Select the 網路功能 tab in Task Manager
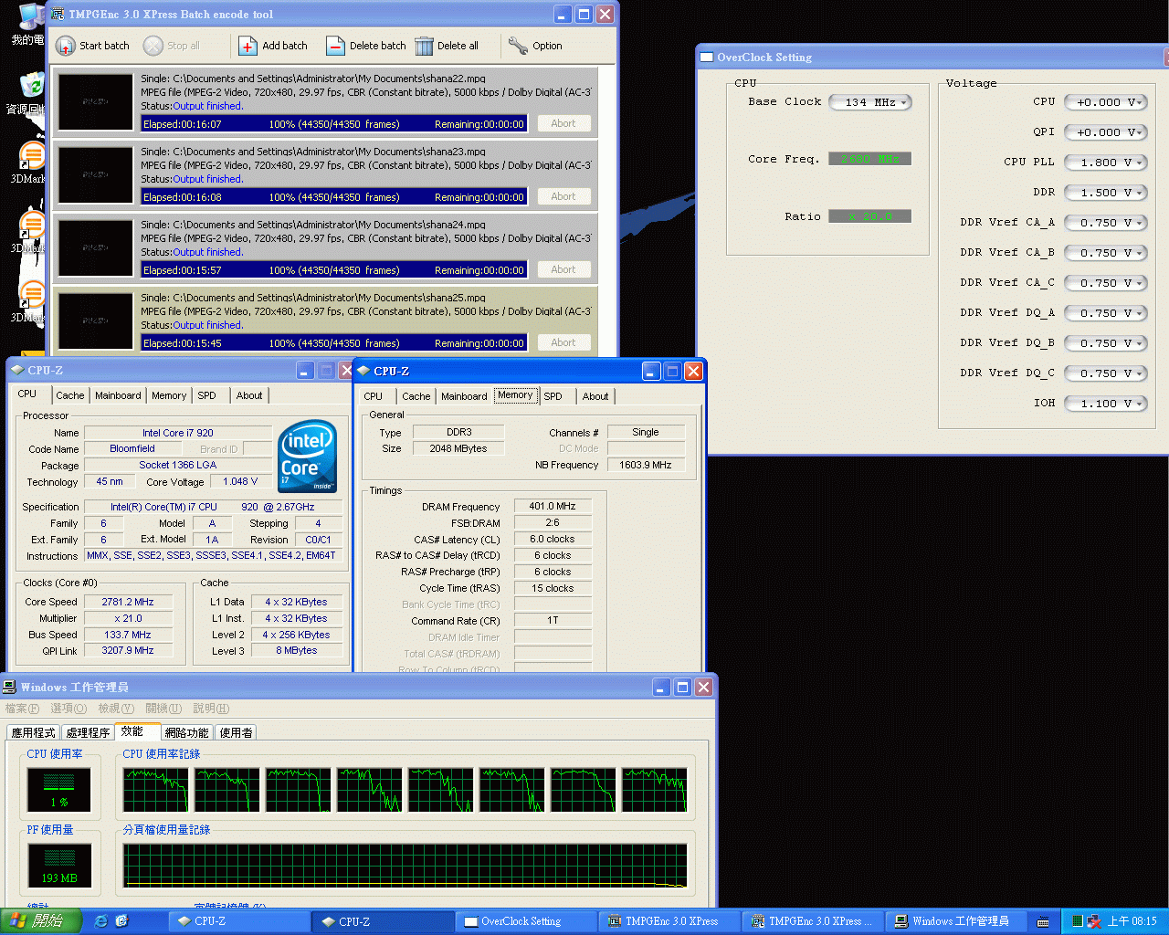The image size is (1169, 935). click(187, 732)
